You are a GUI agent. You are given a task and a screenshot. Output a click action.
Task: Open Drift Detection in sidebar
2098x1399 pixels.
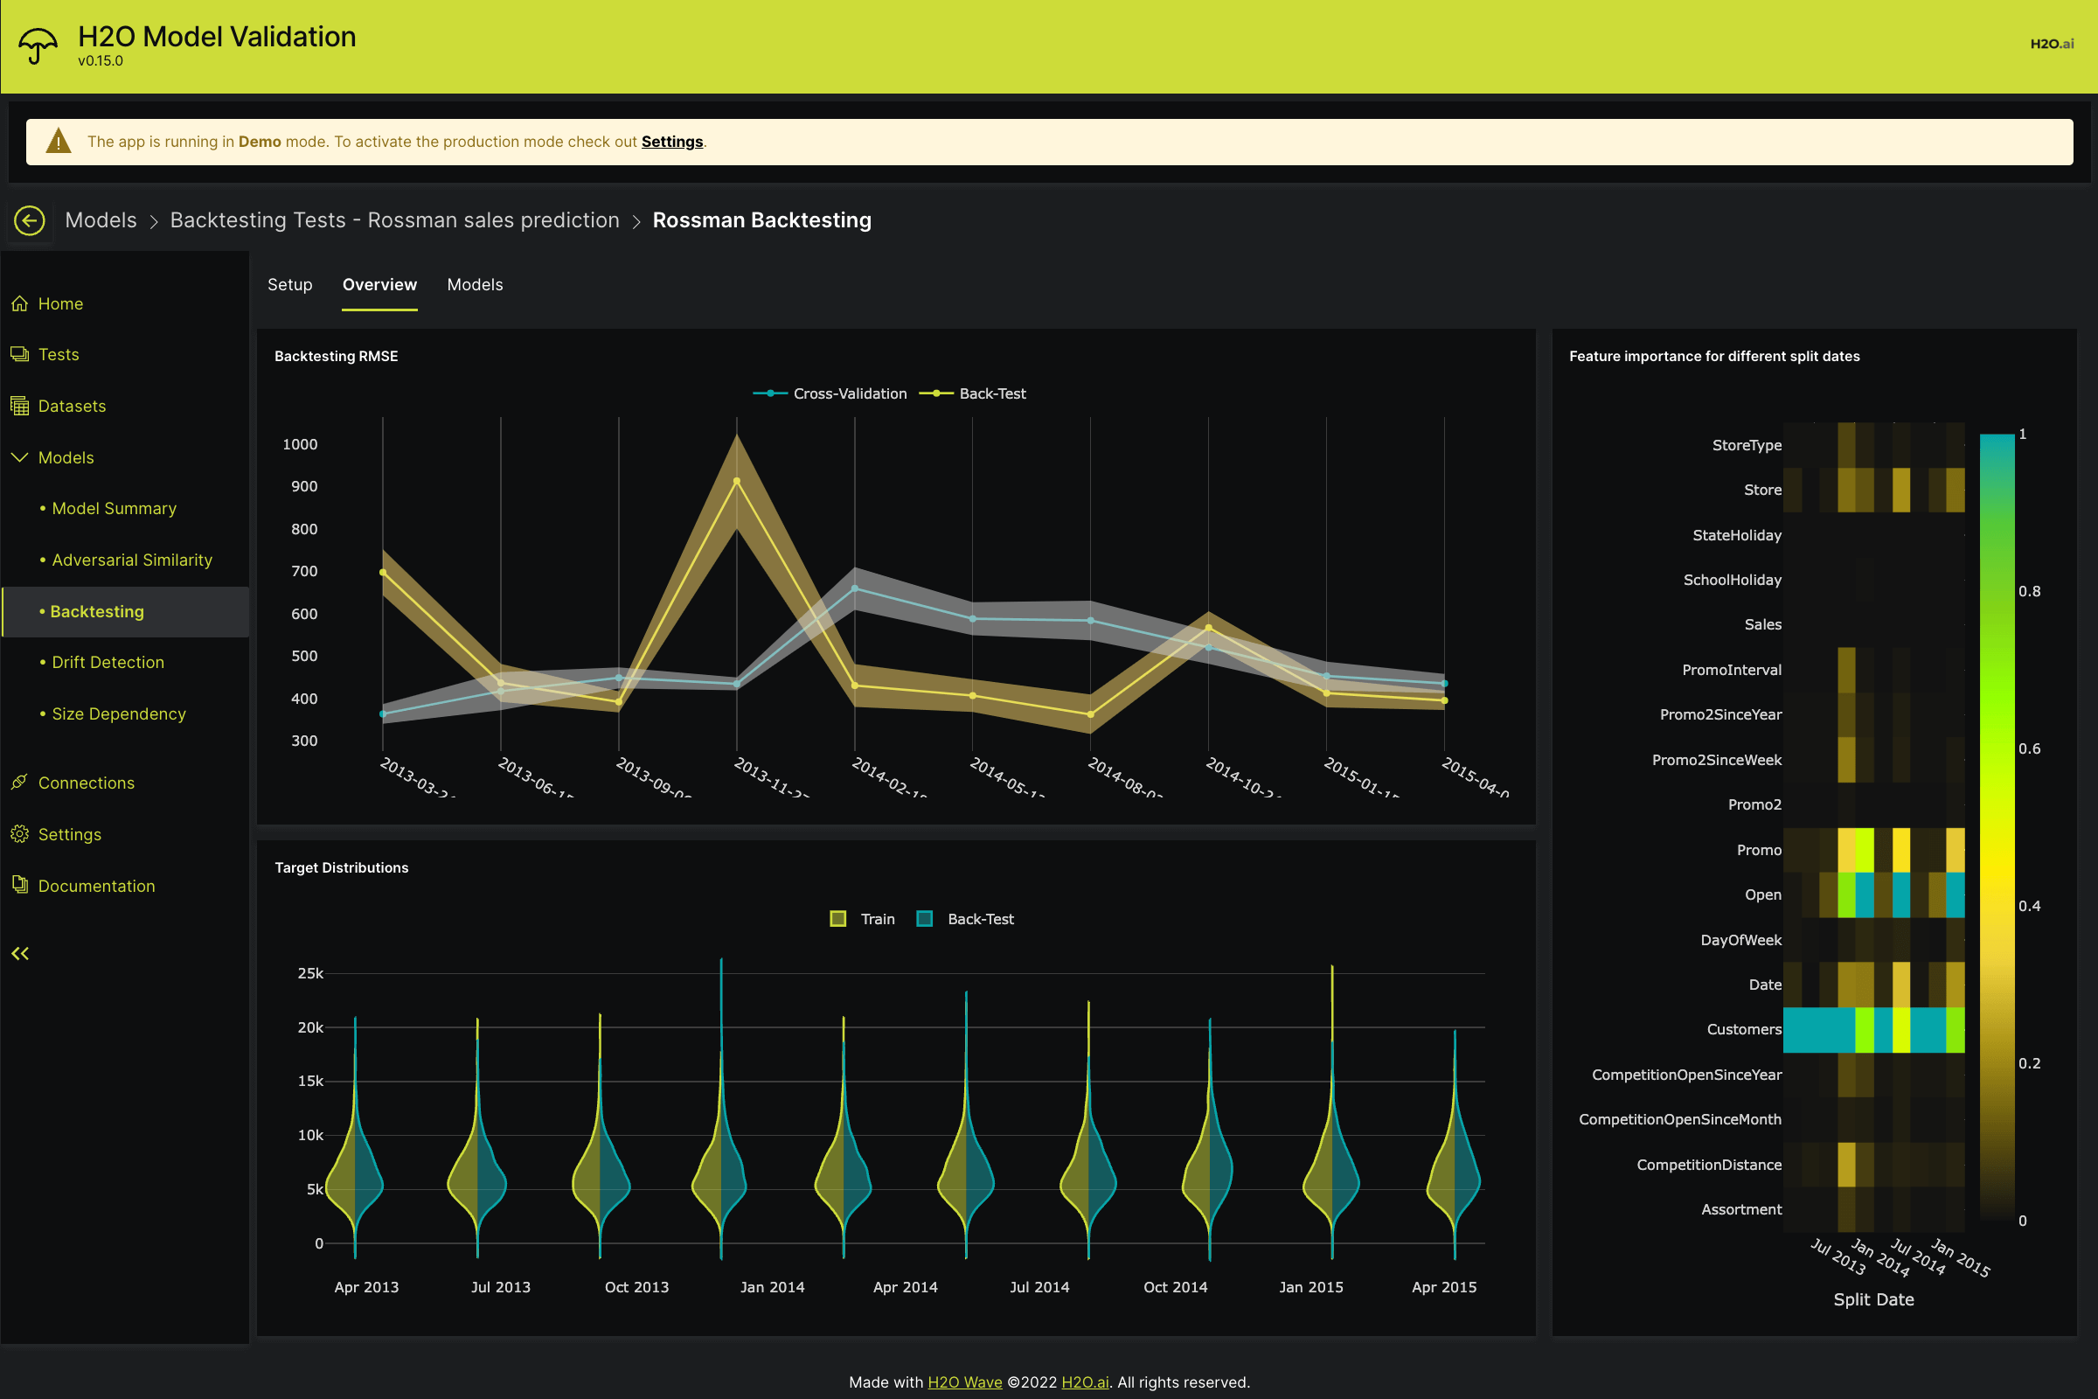108,662
